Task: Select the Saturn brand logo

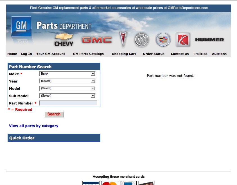Action: pyautogui.click(x=183, y=40)
